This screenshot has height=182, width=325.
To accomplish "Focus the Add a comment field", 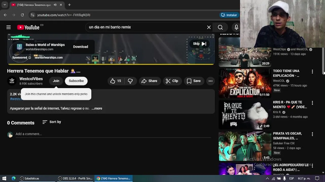I will tap(113, 134).
